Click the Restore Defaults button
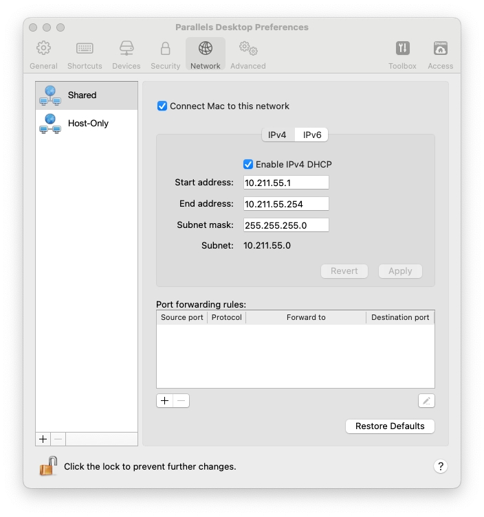Screen dimensions: 484x517 click(x=390, y=426)
